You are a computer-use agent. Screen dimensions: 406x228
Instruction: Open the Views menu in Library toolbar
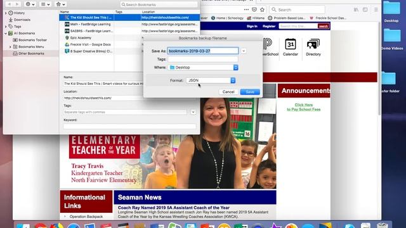click(45, 4)
